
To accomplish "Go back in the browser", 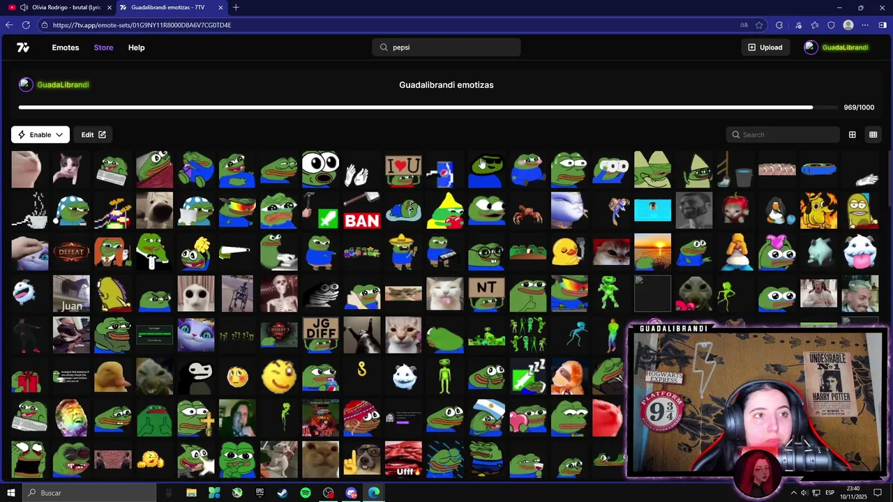I will point(9,25).
